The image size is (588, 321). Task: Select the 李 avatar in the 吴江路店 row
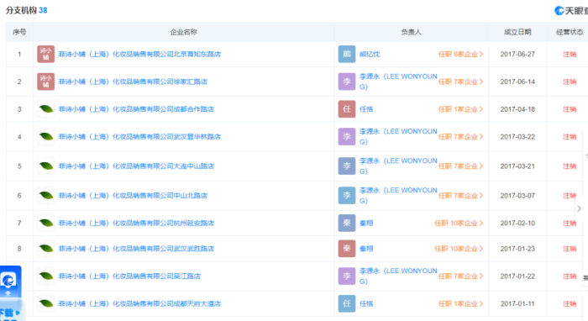click(347, 276)
